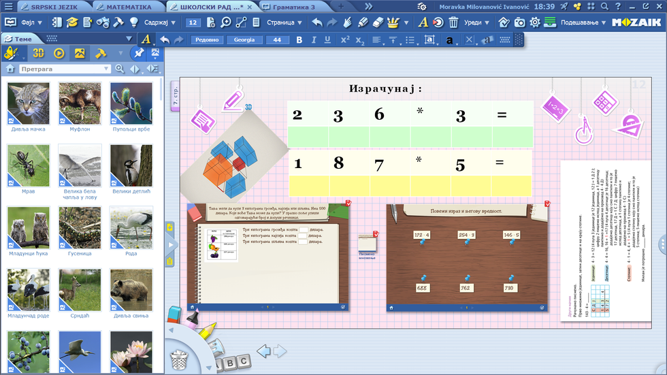Show more tabs with double chevron
This screenshot has height=375, width=667.
(368, 6)
